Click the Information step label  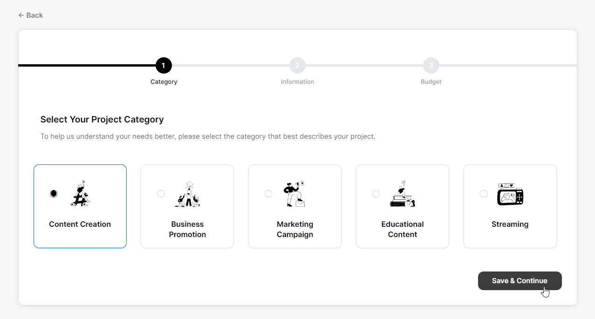tap(297, 82)
